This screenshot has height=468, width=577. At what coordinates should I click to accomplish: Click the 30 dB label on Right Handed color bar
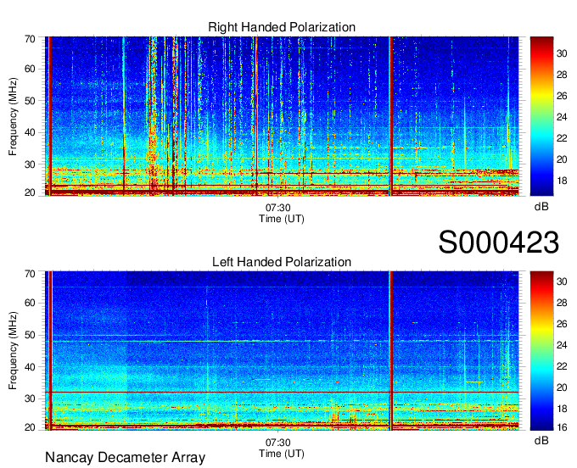(x=562, y=53)
